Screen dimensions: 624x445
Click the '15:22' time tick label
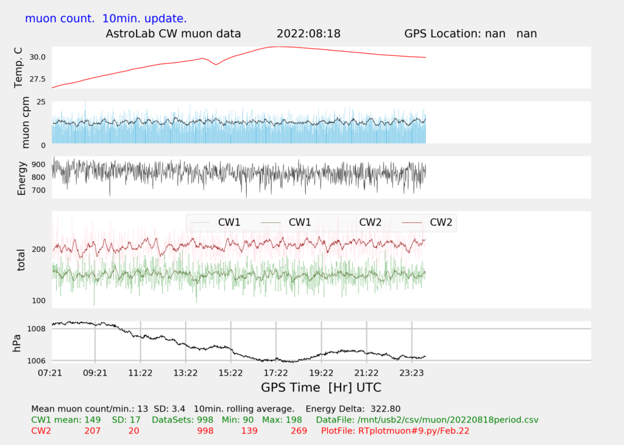point(231,373)
